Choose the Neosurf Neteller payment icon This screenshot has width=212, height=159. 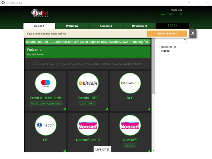click(x=88, y=125)
